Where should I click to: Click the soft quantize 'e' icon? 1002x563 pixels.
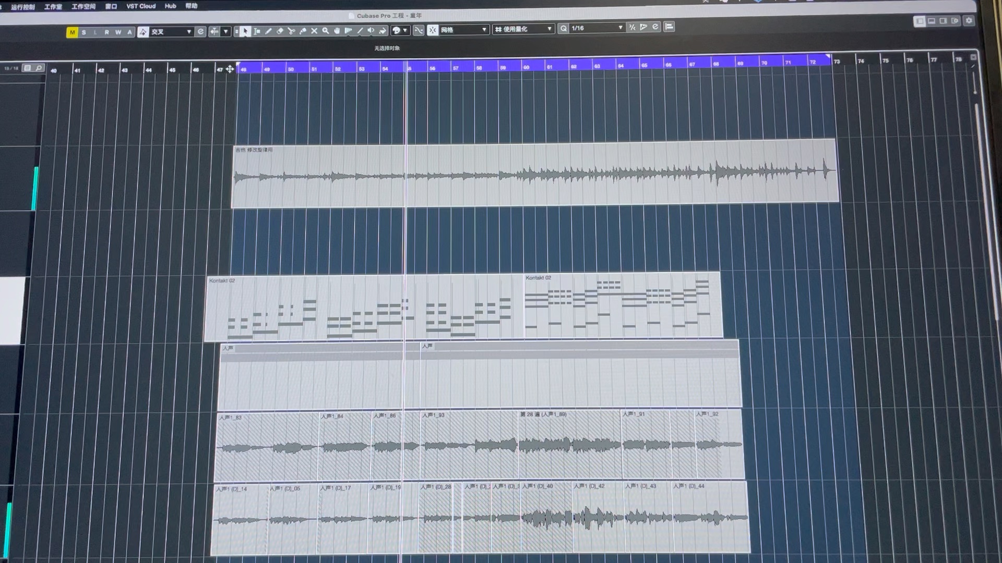pyautogui.click(x=655, y=27)
